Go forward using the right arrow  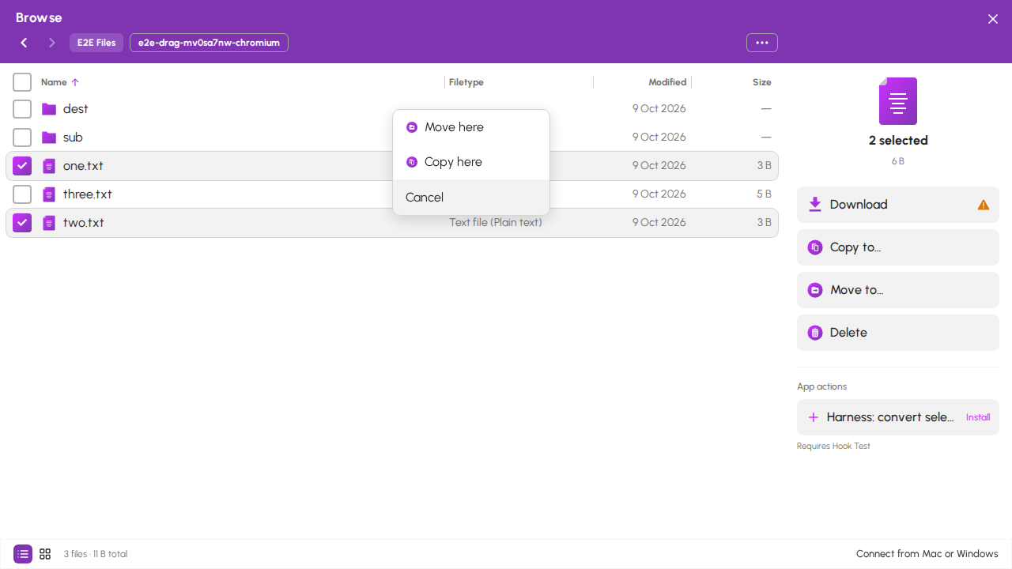tap(52, 43)
